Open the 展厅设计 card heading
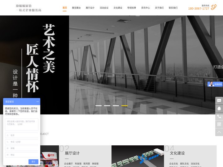Screen dimensions: 223x167 point(72,153)
